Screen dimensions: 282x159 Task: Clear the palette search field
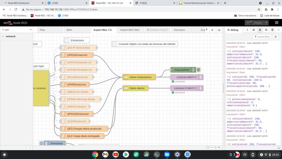[31, 30]
